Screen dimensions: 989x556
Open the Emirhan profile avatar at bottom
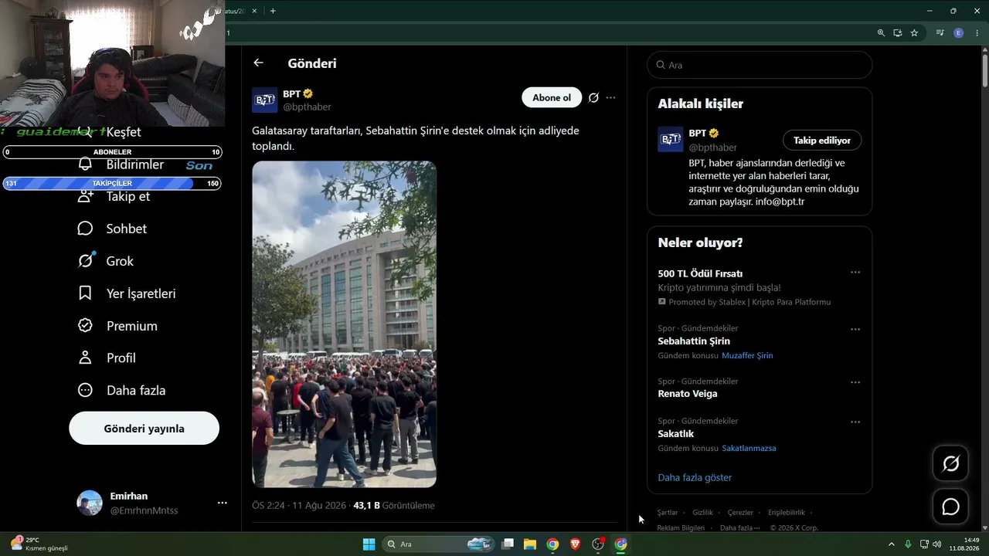pyautogui.click(x=90, y=503)
